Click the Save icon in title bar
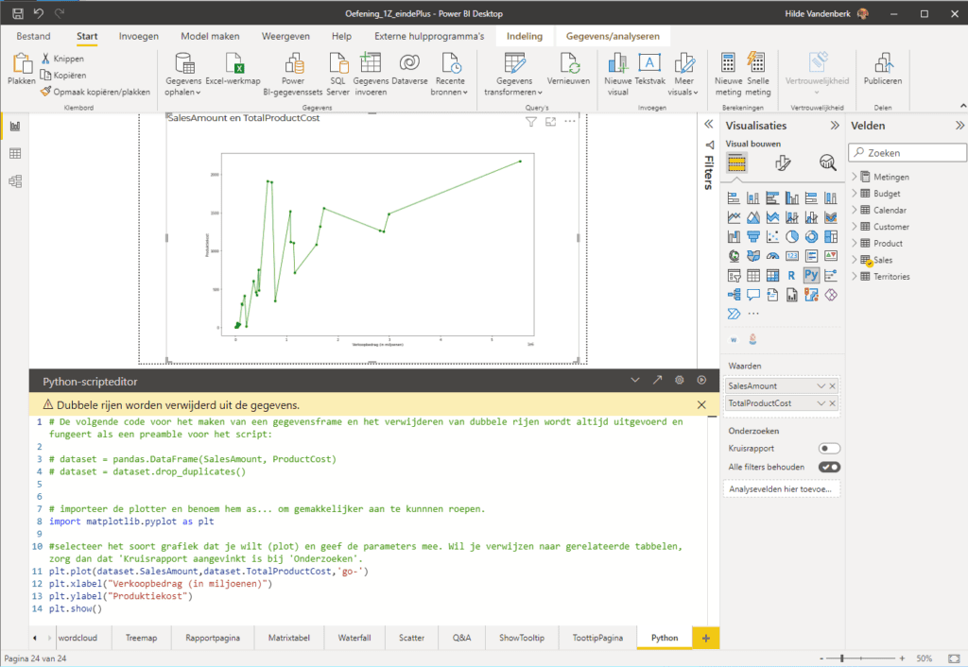This screenshot has width=968, height=667. [x=18, y=13]
